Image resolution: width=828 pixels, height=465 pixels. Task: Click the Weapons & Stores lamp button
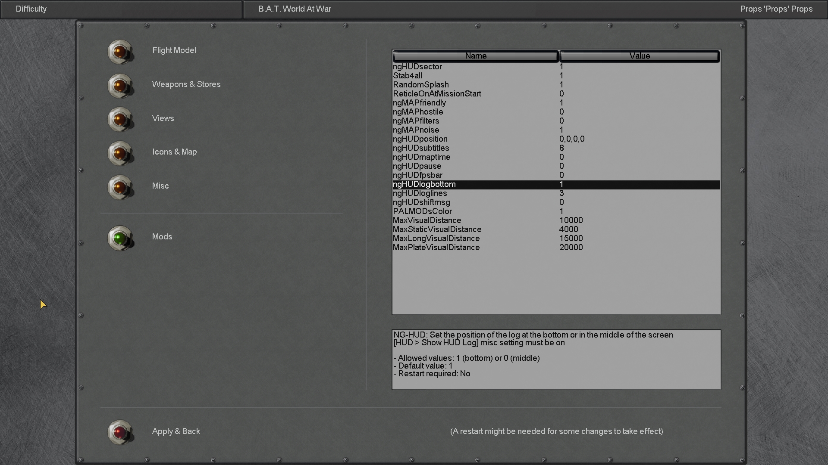(x=120, y=85)
